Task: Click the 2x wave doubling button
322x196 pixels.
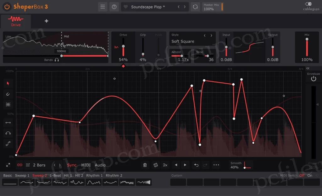Action: (x=165, y=165)
